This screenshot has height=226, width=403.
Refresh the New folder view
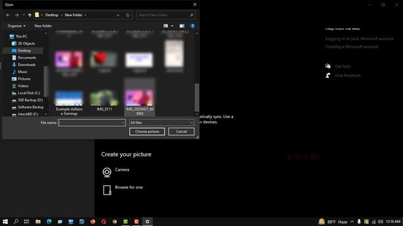click(128, 15)
